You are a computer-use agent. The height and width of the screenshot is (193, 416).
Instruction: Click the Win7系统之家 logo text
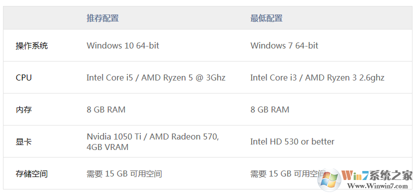377,175
